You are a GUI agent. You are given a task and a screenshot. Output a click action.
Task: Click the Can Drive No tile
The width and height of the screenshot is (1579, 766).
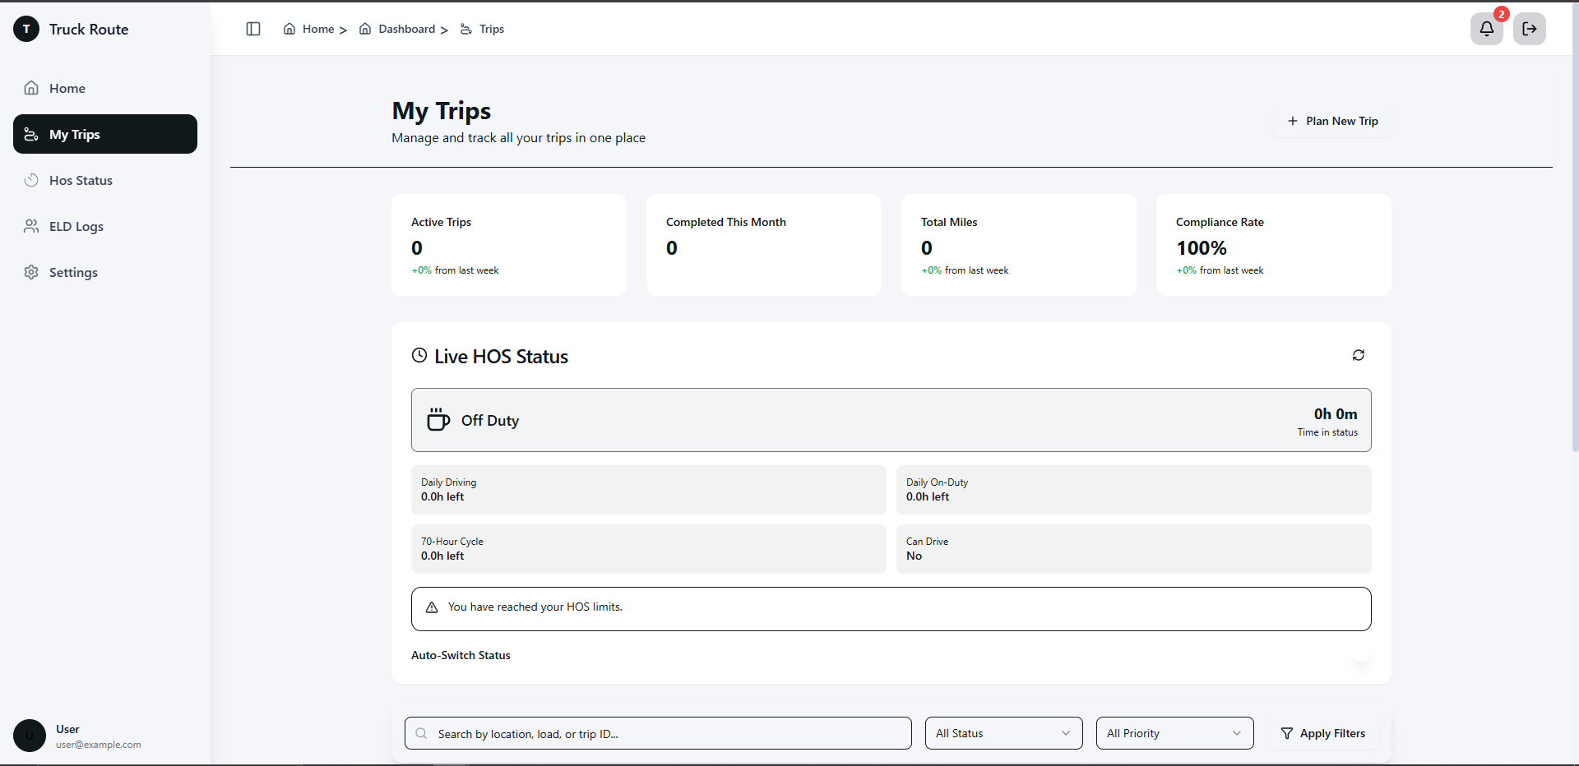pyautogui.click(x=1134, y=549)
